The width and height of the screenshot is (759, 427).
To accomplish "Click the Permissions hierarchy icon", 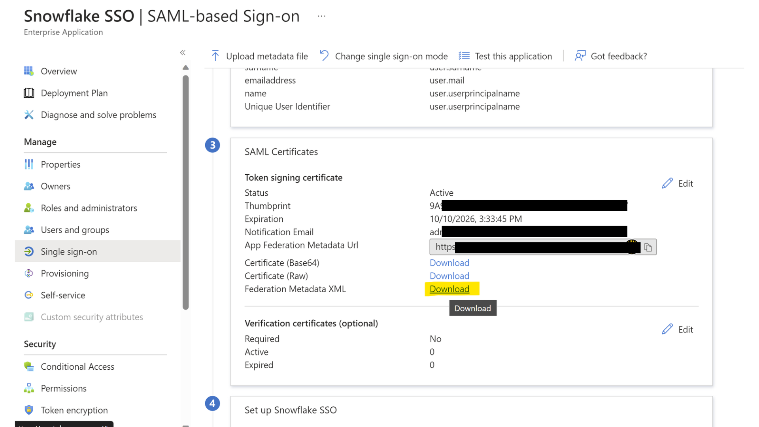I will point(28,388).
